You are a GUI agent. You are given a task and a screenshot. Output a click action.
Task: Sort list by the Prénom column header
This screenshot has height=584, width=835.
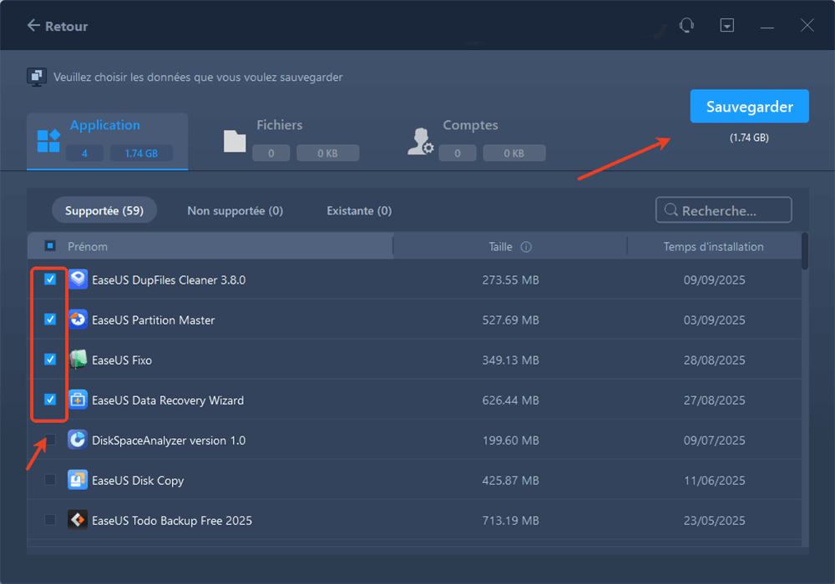tap(88, 246)
